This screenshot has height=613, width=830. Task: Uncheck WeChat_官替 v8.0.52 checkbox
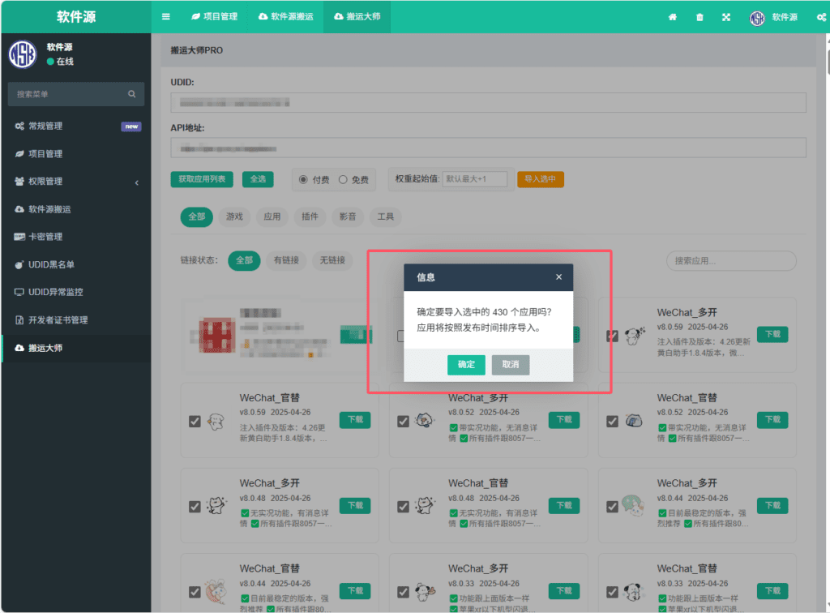coord(613,422)
